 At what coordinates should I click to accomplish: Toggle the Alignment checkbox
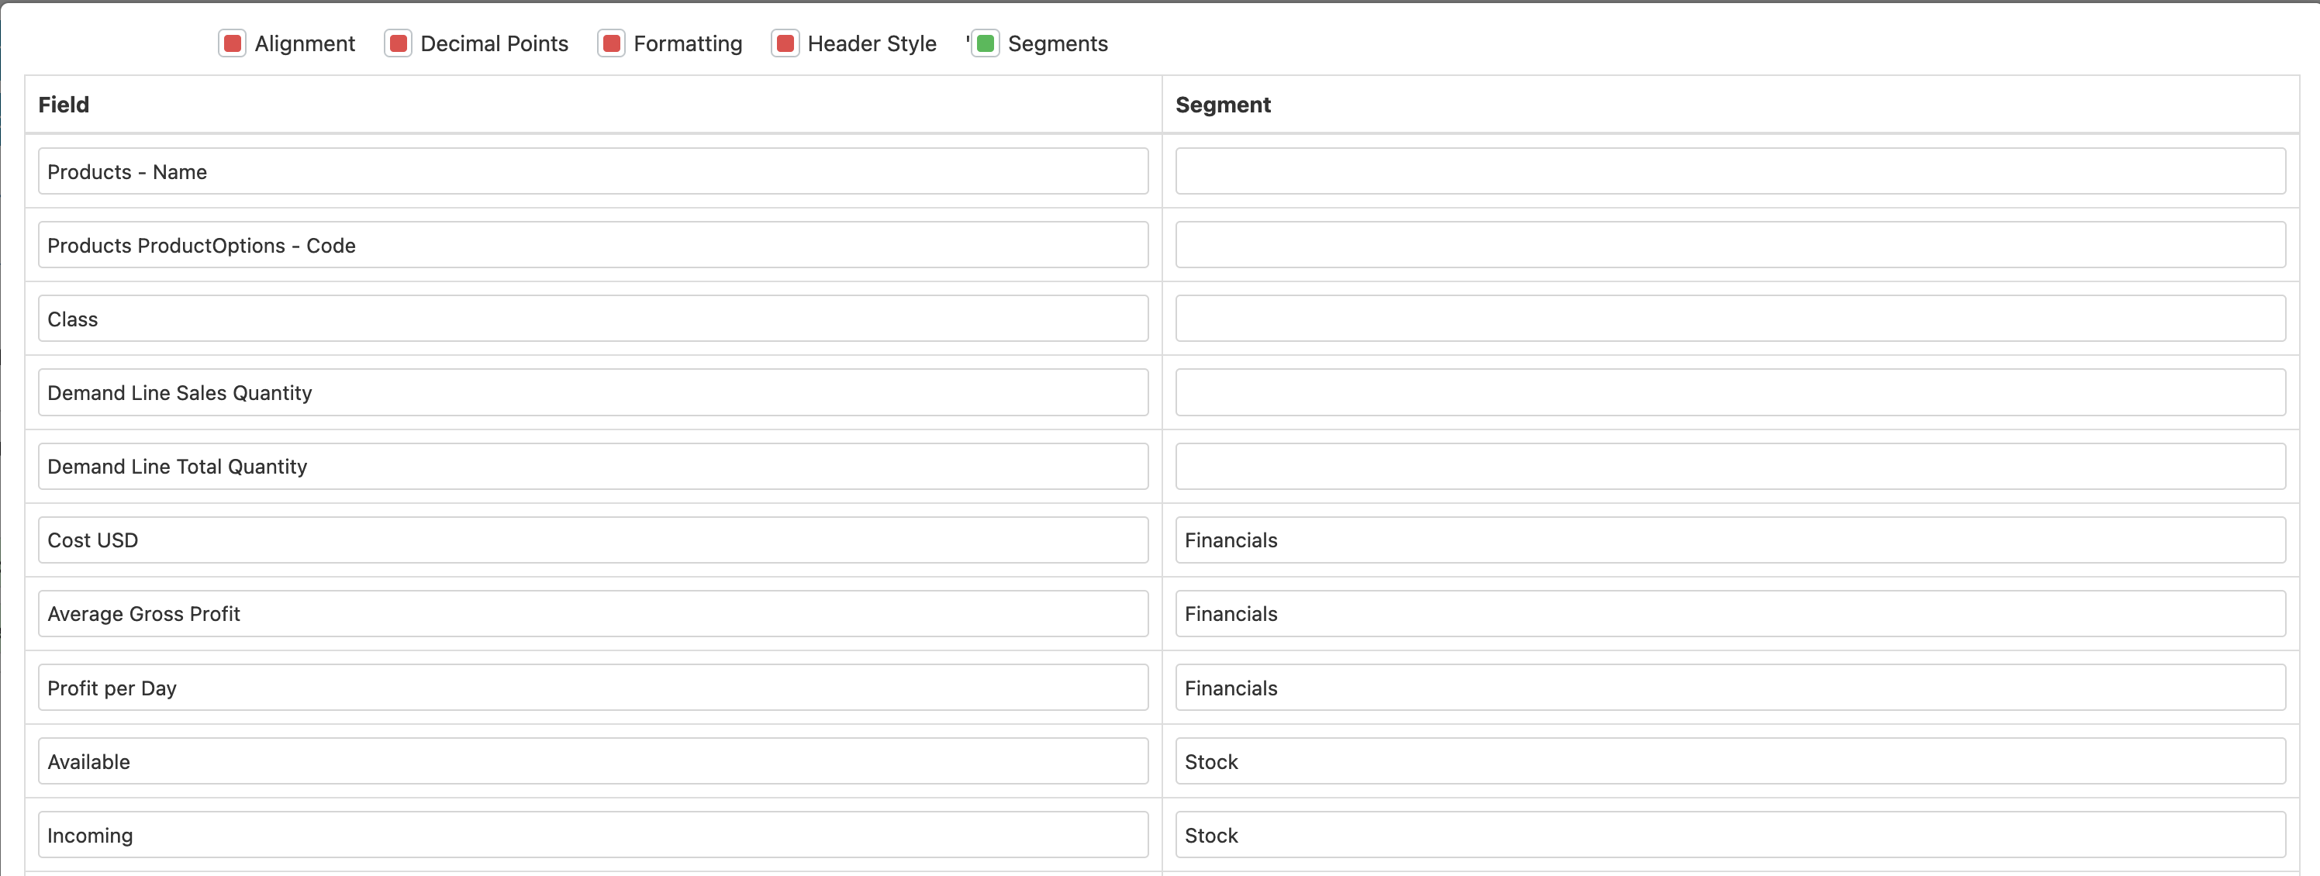tap(233, 43)
